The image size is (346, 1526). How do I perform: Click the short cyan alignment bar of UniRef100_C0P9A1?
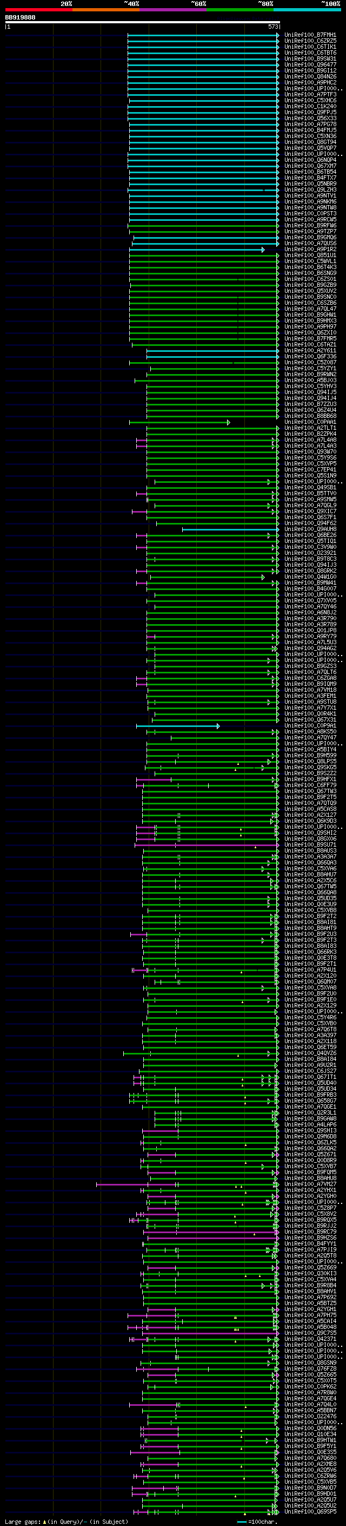177,726
